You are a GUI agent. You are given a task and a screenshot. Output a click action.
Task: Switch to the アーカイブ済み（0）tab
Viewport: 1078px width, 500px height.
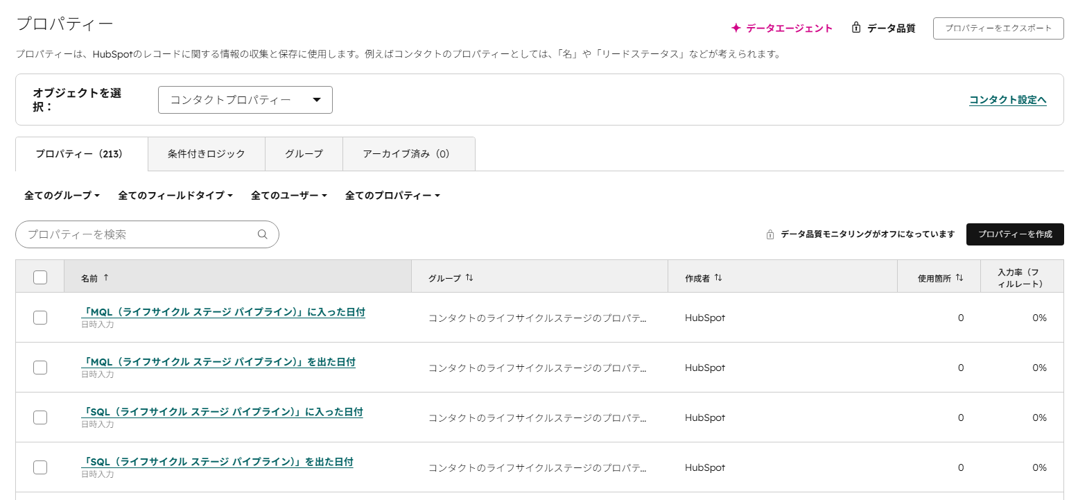[409, 154]
